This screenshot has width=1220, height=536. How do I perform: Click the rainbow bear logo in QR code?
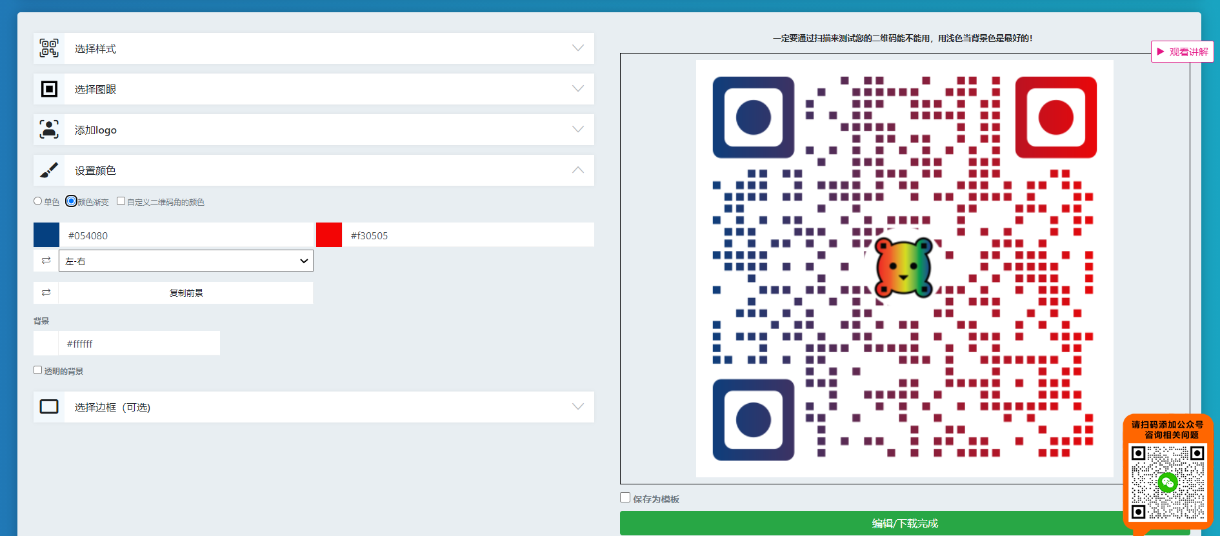(x=904, y=266)
